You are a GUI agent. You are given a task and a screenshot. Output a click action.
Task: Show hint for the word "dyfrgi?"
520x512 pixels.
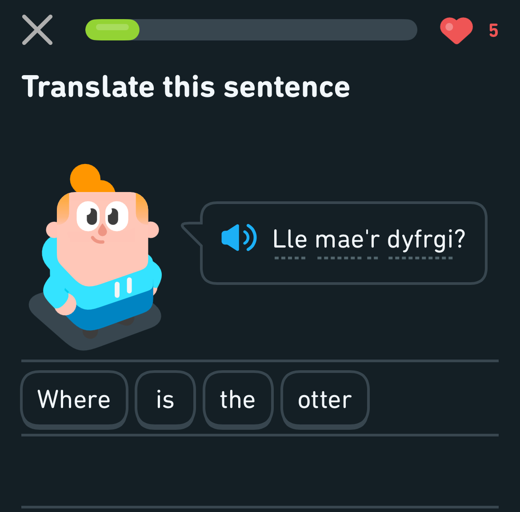coord(426,240)
